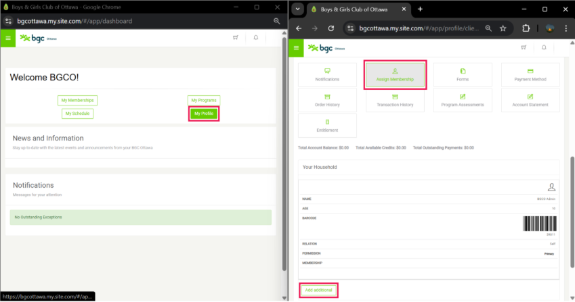Click the bgc Ottawa logo in right window
This screenshot has width=575, height=302.
tap(326, 48)
